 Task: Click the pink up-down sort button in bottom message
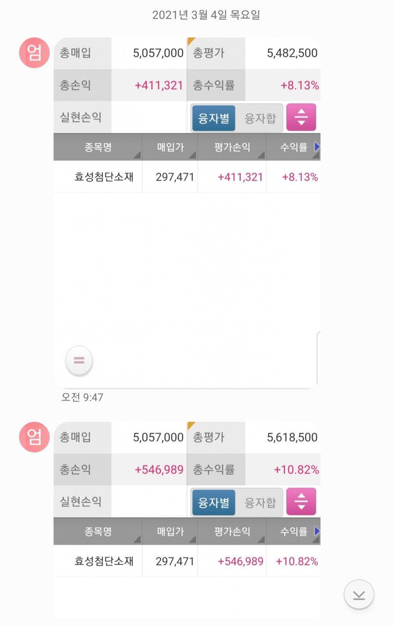[301, 502]
